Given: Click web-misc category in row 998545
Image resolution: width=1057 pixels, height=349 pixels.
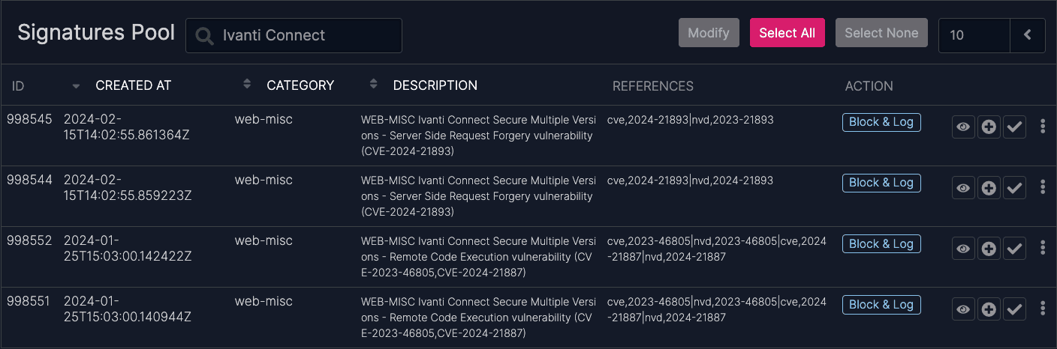Looking at the screenshot, I should click(x=263, y=119).
